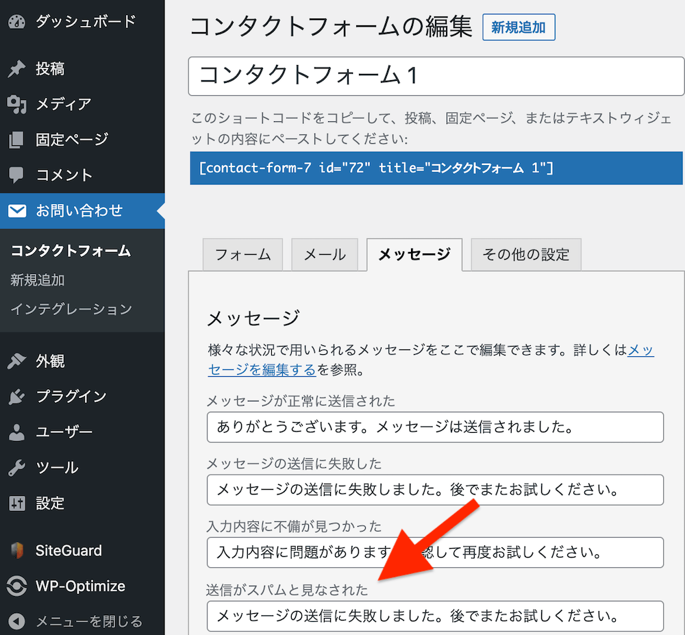This screenshot has width=685, height=635.
Task: Click the media icon beside メディア
Action: pyautogui.click(x=16, y=104)
